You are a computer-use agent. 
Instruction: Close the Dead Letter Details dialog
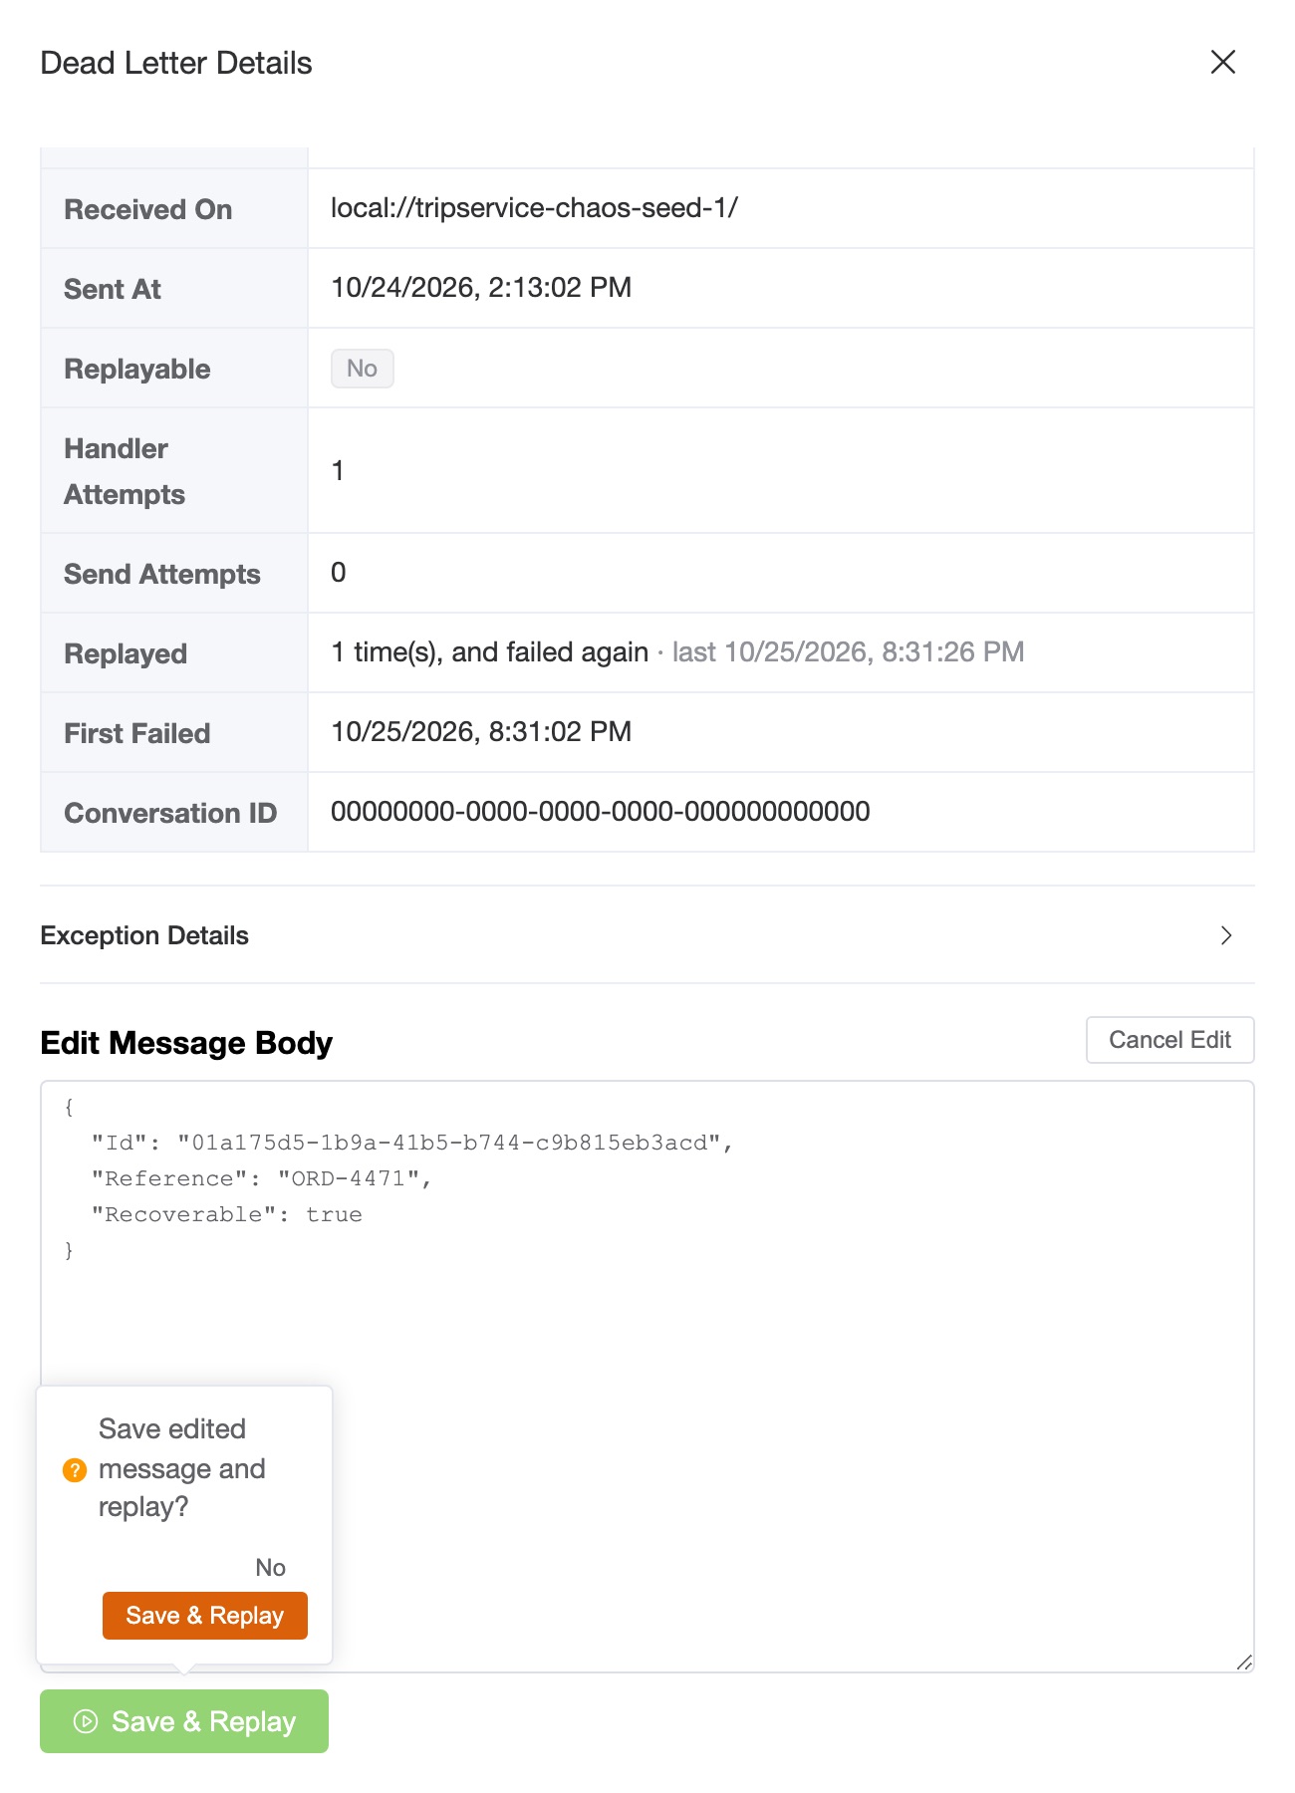(x=1223, y=62)
